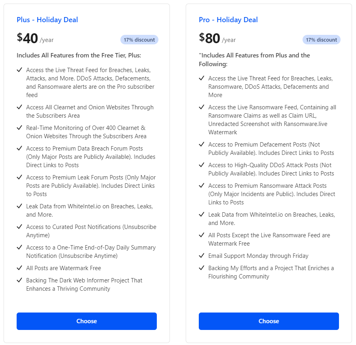Open the Plus - Holiday Deal title
The height and width of the screenshot is (345, 356).
(47, 20)
